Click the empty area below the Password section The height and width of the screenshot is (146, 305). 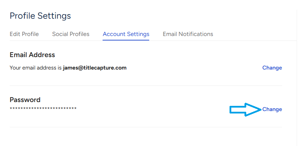coord(146,137)
